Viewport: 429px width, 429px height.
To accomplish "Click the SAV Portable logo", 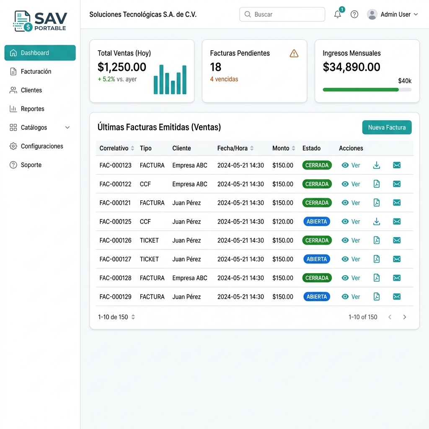I will click(x=40, y=21).
